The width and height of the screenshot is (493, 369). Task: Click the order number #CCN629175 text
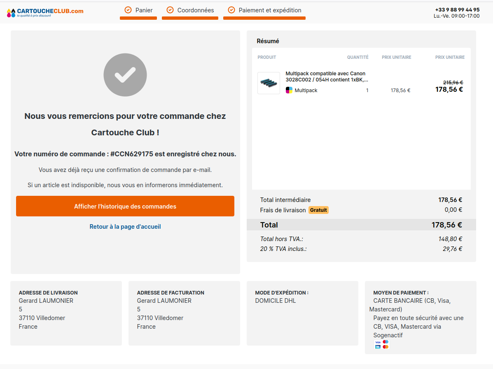pyautogui.click(x=132, y=154)
